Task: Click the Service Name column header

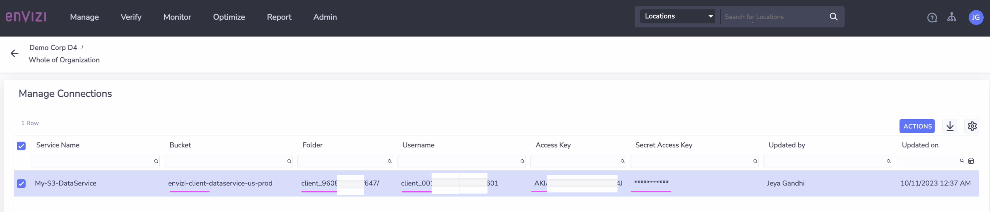Action: tap(58, 145)
